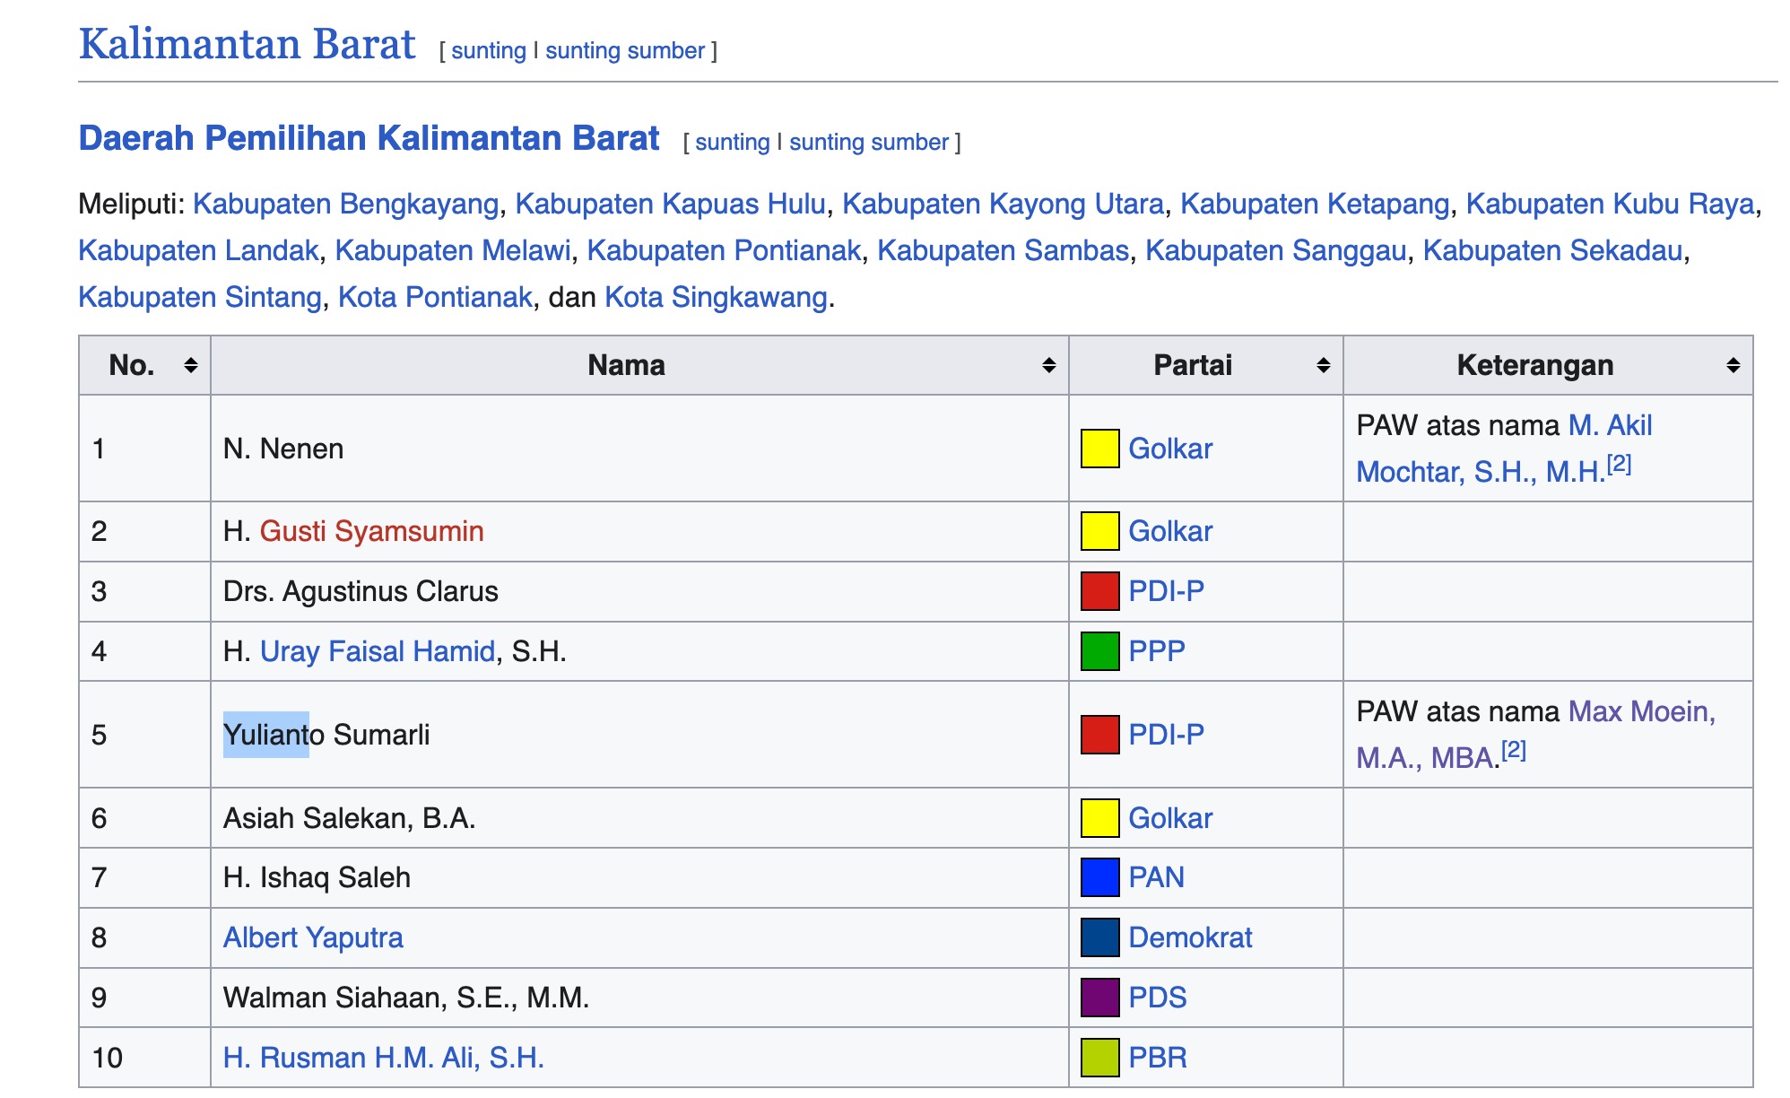Open Kota Singkawang link
This screenshot has width=1790, height=1098.
click(x=716, y=297)
